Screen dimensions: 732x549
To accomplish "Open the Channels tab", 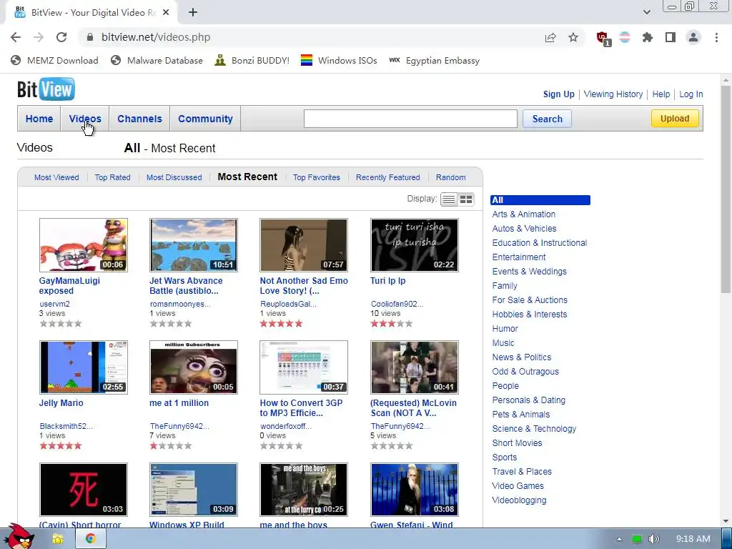I will [139, 119].
